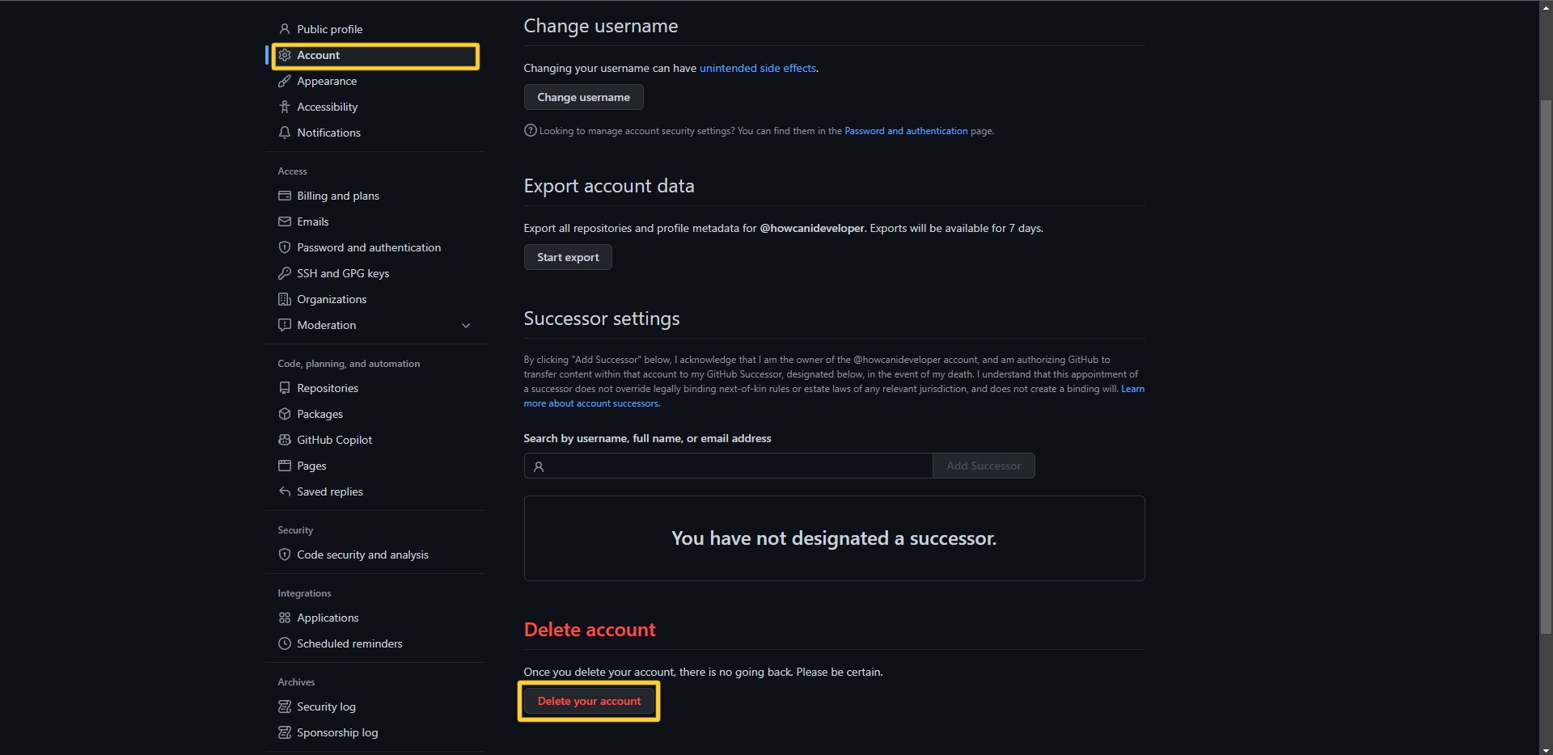Open Public profile settings
Screen dimensions: 1553x755
coord(375,29)
